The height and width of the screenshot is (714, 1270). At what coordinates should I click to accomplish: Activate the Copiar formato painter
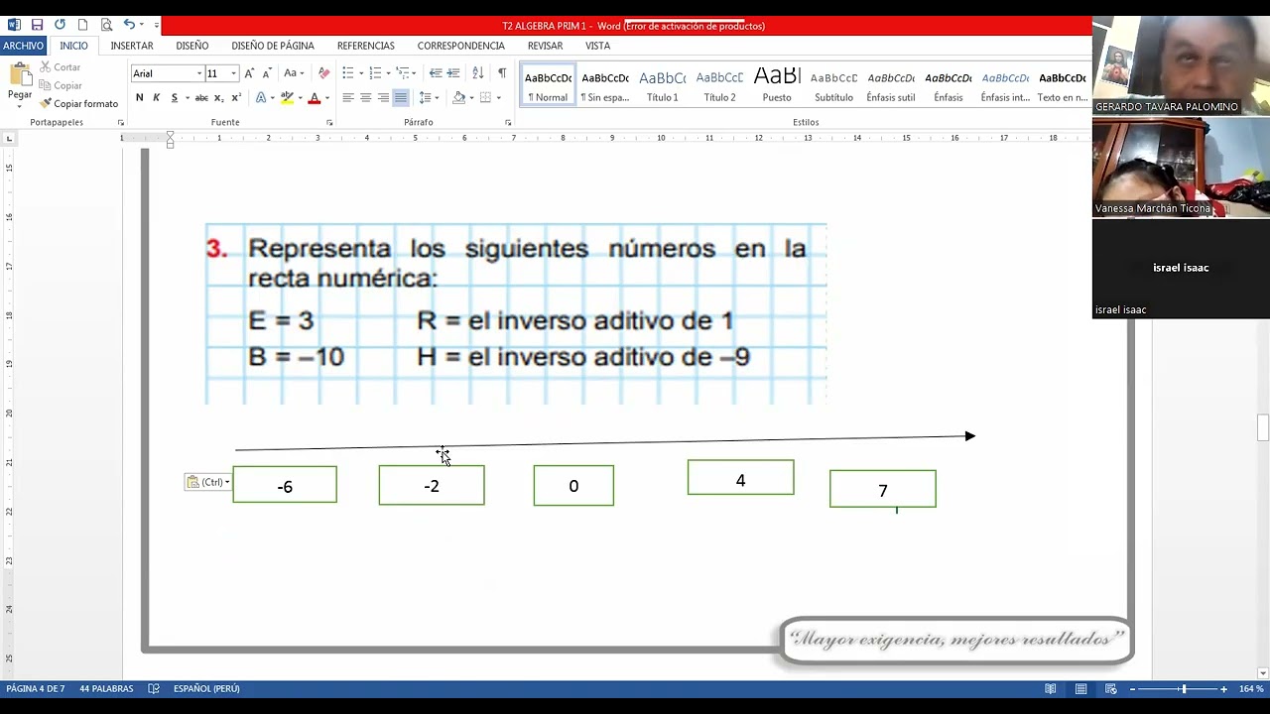click(x=78, y=103)
